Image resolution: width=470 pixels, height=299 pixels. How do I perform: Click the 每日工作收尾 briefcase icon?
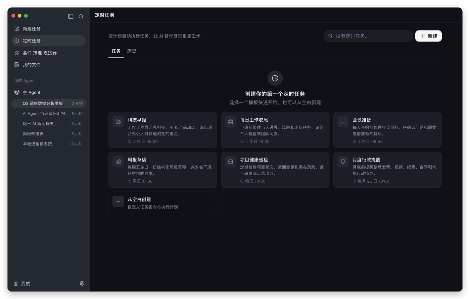coord(231,122)
